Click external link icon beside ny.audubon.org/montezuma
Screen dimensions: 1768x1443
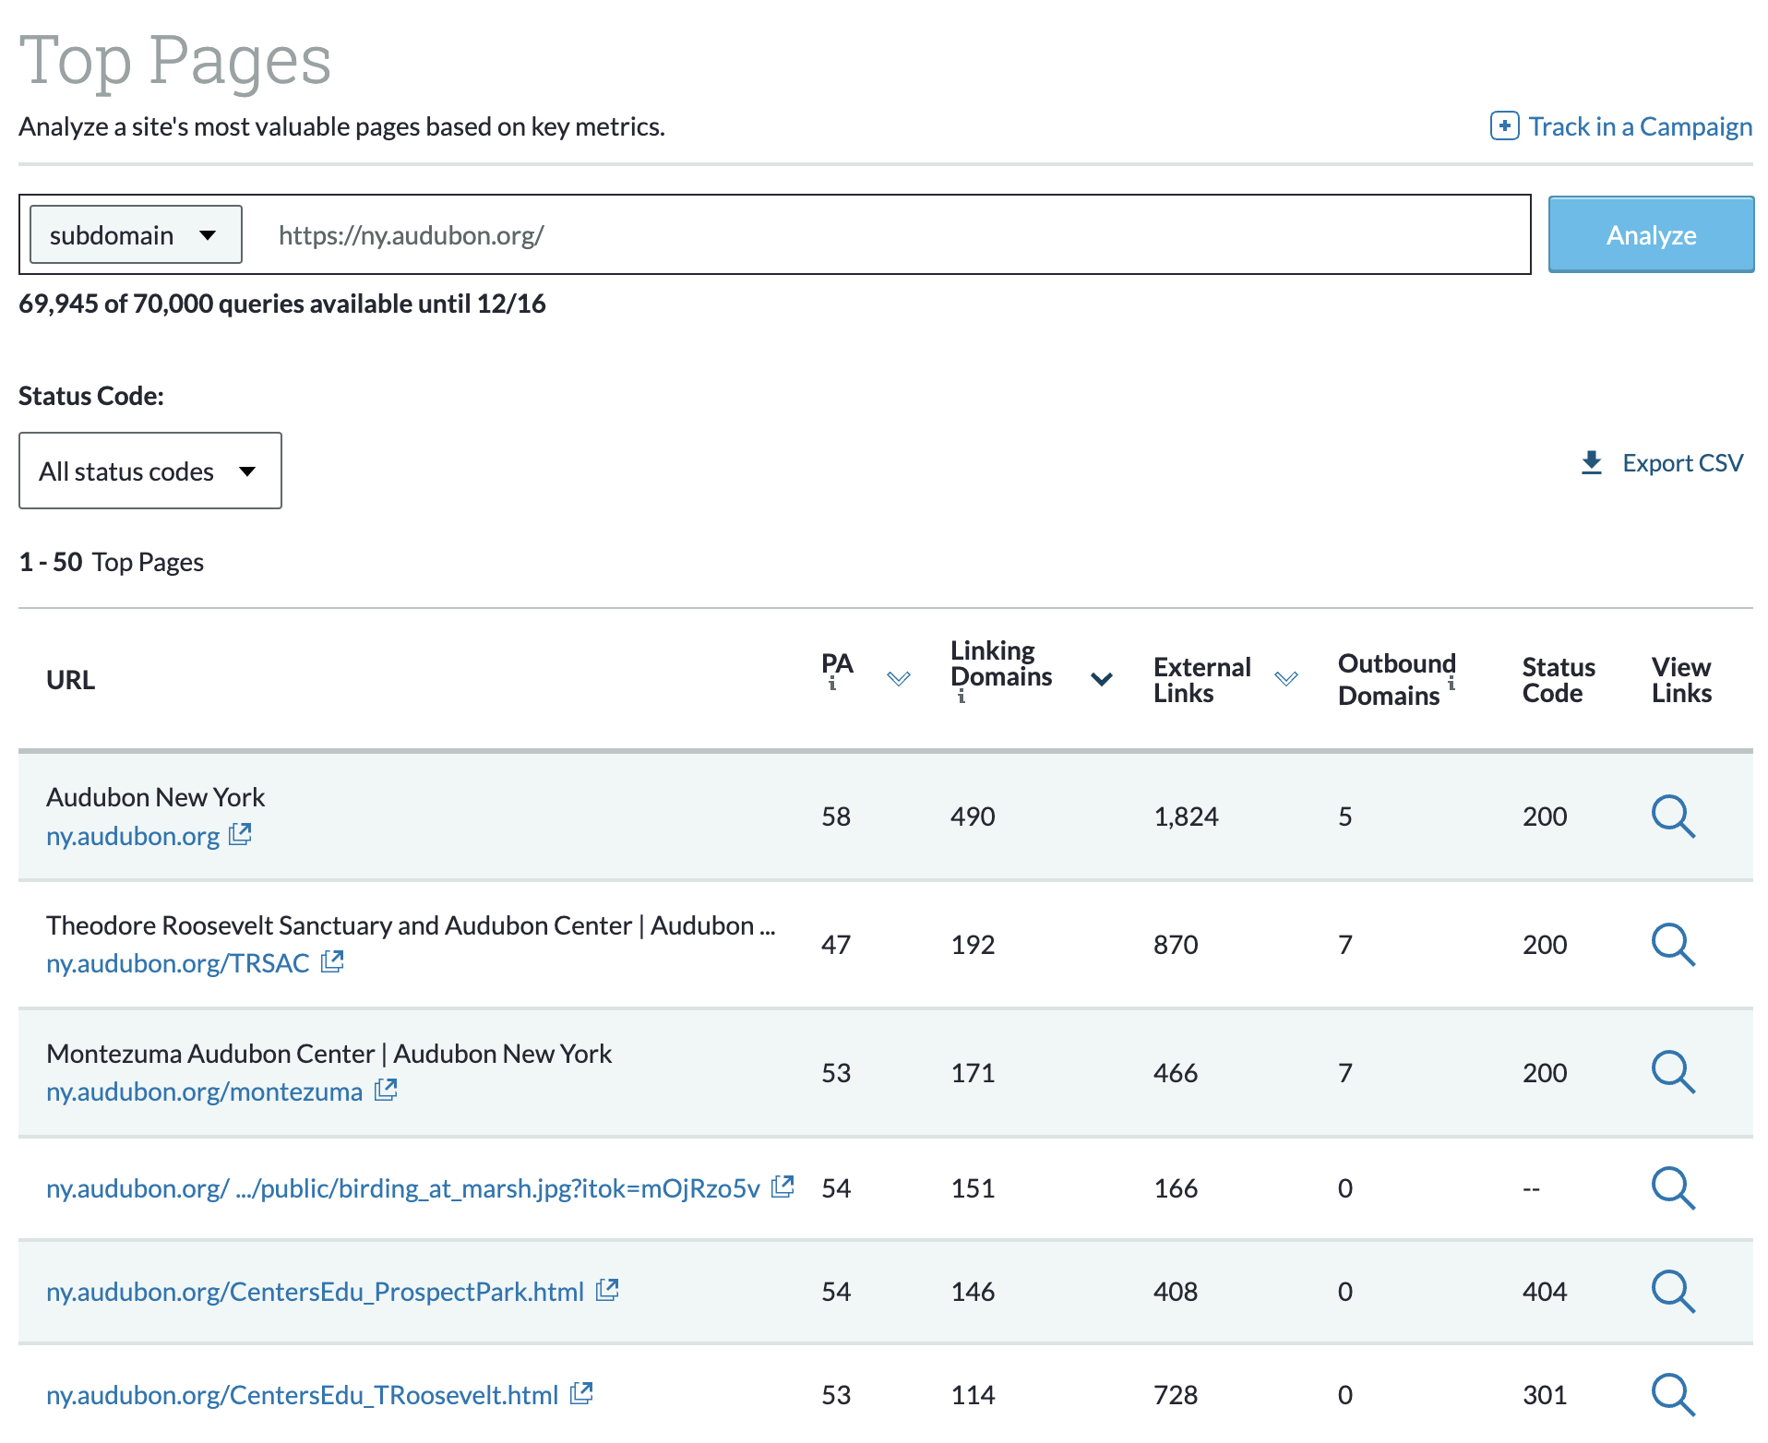(x=386, y=1091)
